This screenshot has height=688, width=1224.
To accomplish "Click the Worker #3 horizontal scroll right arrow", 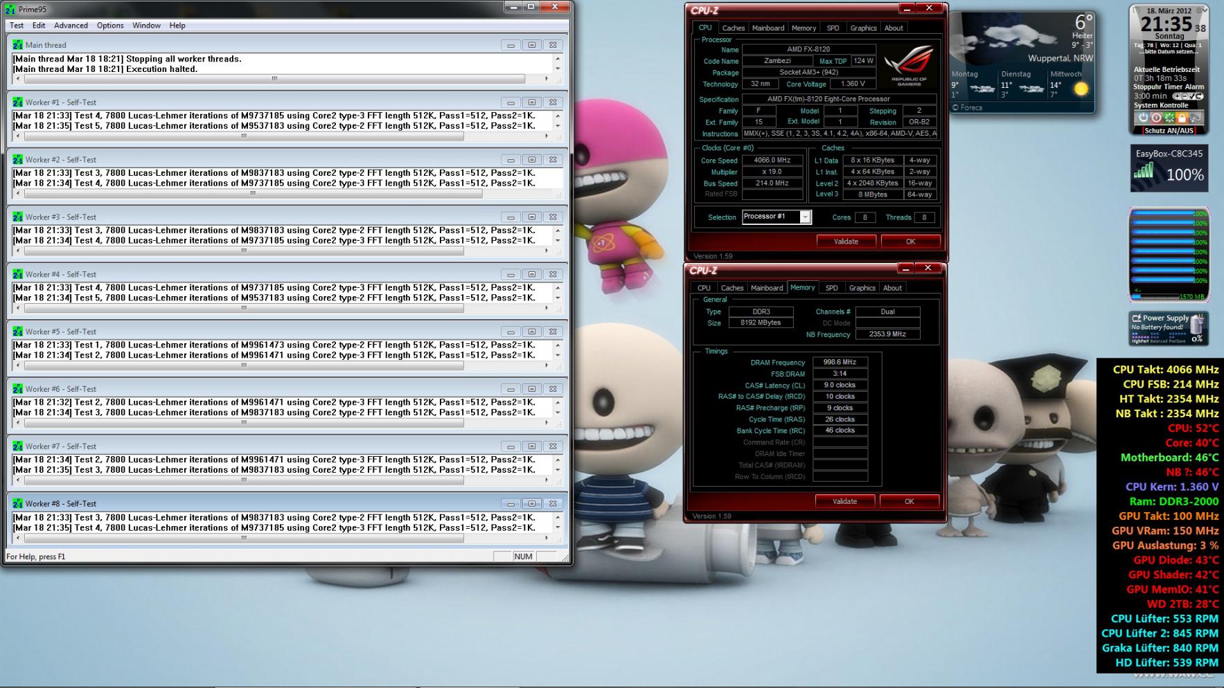I will (547, 251).
